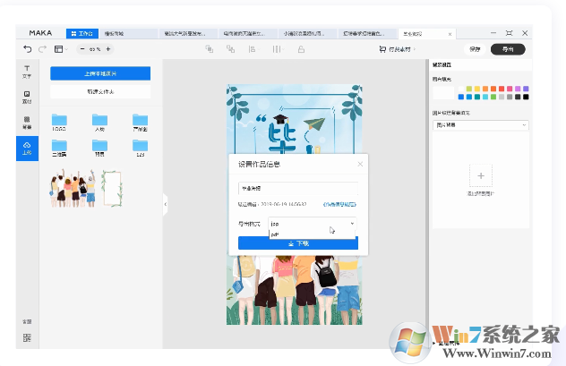Click the blue upload local picture button

pos(100,73)
